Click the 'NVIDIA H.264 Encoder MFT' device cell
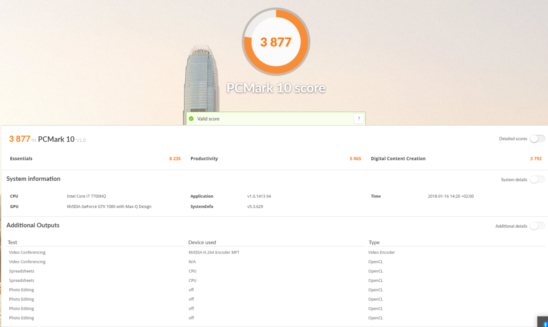Viewport: 548px width, 327px height. [x=214, y=252]
